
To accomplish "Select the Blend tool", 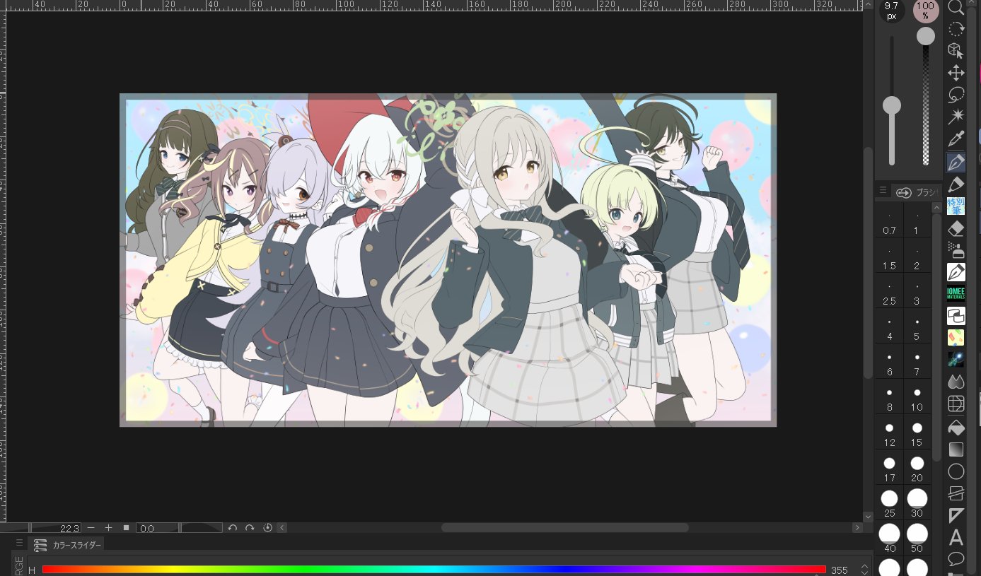I will (x=956, y=382).
